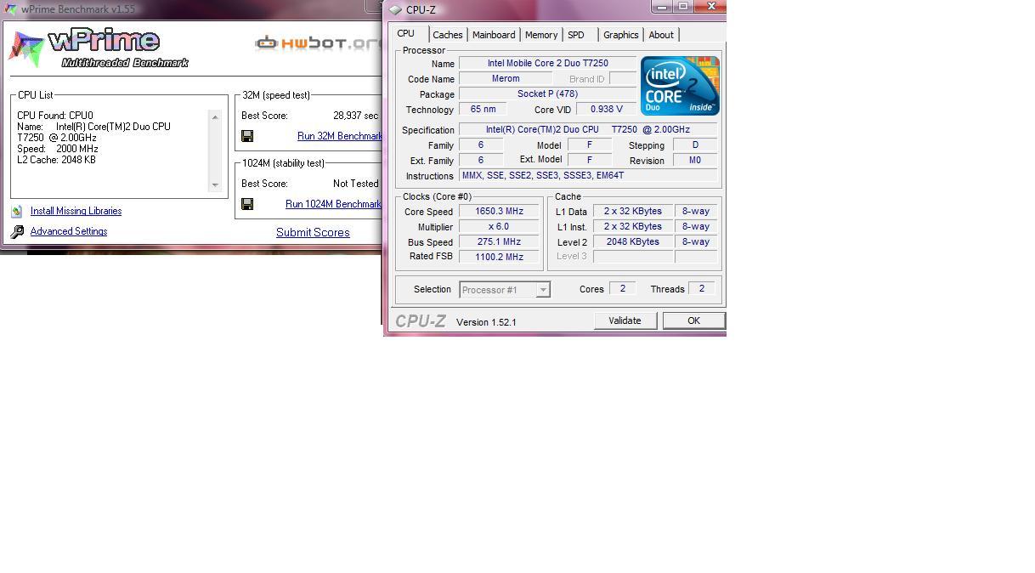1035x573 pixels.
Task: Click the processor Name field value
Action: point(547,64)
